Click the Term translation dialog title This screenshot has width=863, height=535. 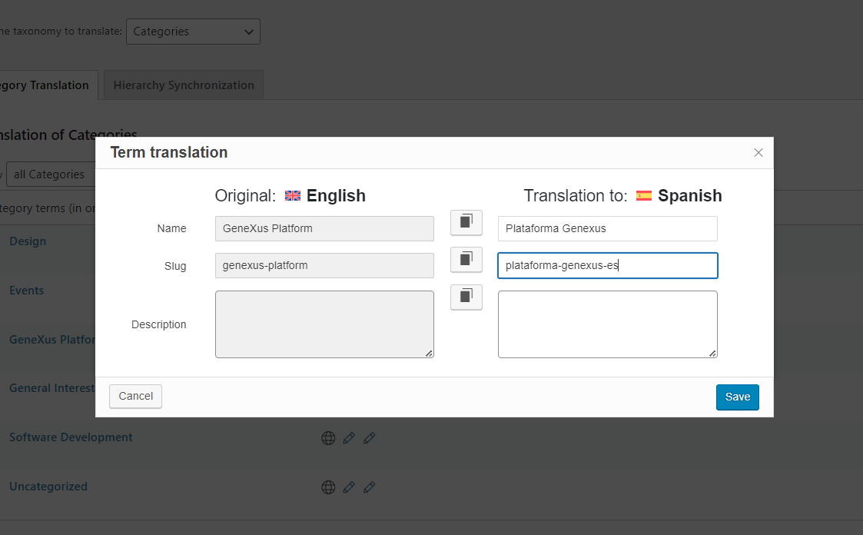169,152
